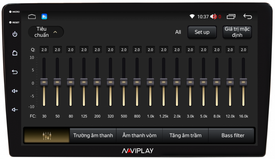
Task: Select the equalizer sliders tab
Action: click(47, 135)
